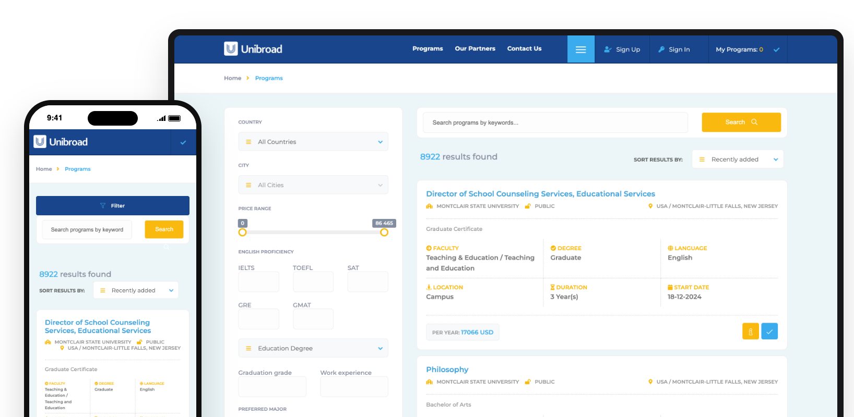Click the SAT score input box
The width and height of the screenshot is (854, 417).
tap(368, 281)
